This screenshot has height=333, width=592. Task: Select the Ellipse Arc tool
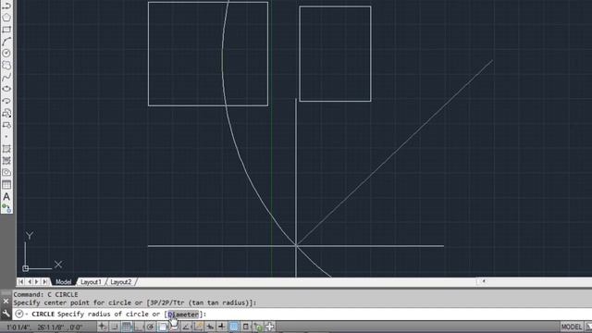click(x=6, y=101)
